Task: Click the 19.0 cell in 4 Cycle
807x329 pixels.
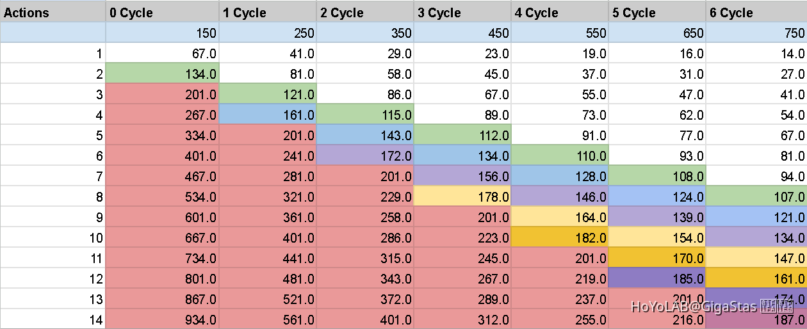Action: coord(560,54)
